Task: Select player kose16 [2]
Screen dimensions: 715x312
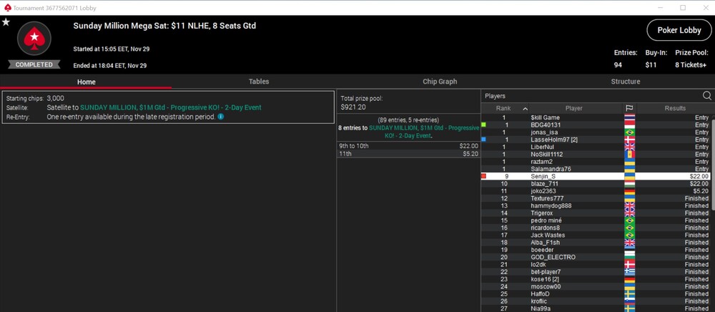Action: (x=545, y=279)
